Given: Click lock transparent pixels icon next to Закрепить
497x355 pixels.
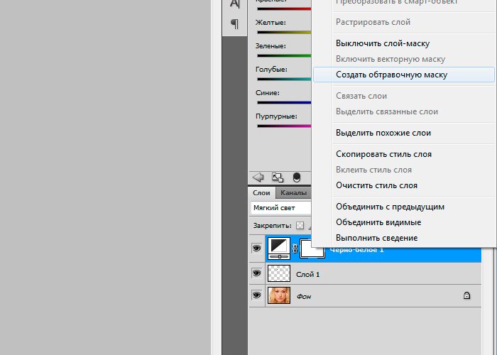Looking at the screenshot, I should pyautogui.click(x=300, y=226).
